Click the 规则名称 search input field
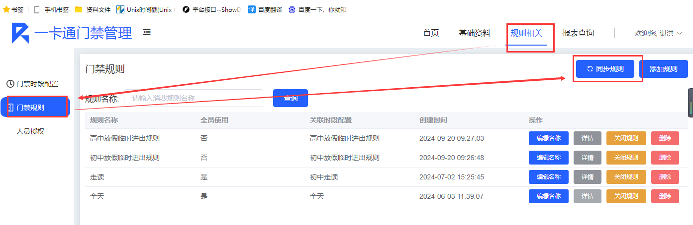 tap(193, 98)
